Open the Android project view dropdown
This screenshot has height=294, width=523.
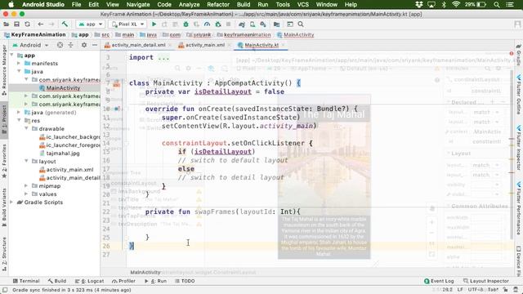coord(30,45)
